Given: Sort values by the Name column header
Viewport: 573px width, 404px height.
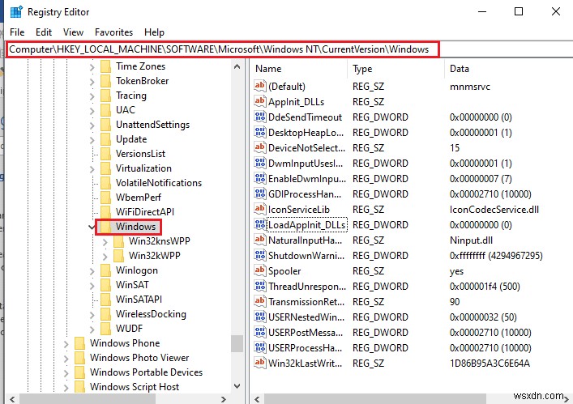Looking at the screenshot, I should [x=299, y=69].
